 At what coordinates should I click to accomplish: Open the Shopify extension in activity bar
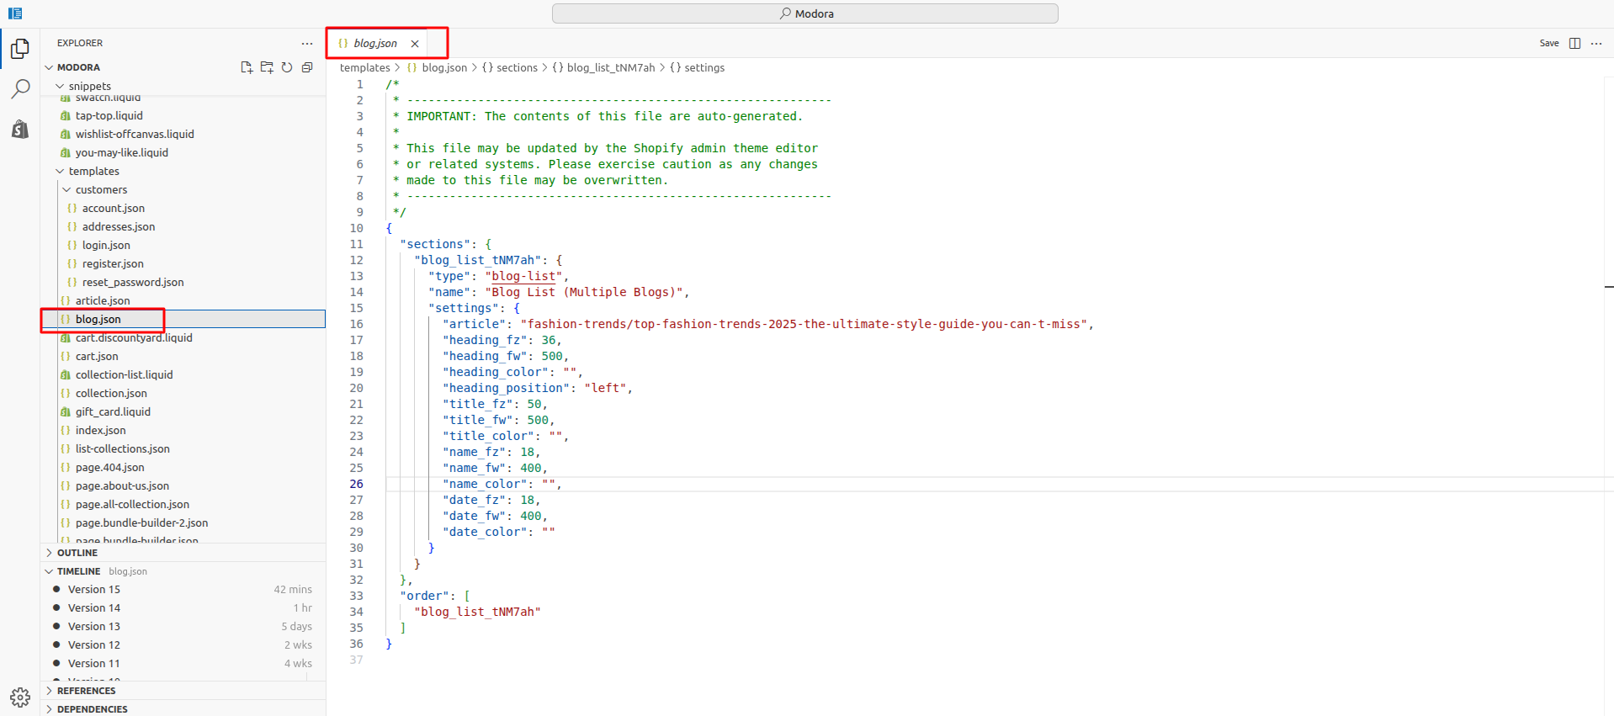20,129
